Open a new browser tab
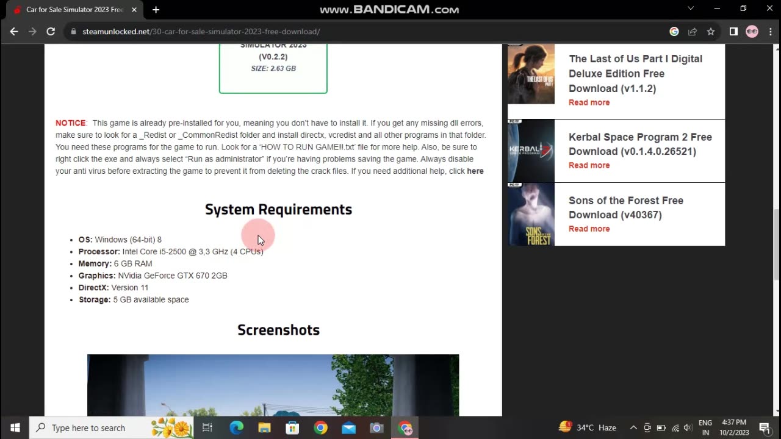 pos(156,10)
